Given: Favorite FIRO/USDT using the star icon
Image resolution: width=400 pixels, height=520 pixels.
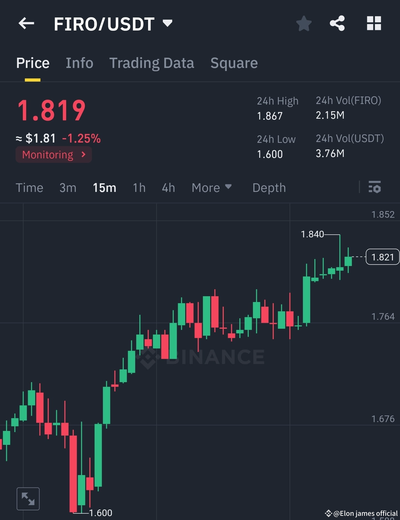Looking at the screenshot, I should click(304, 24).
